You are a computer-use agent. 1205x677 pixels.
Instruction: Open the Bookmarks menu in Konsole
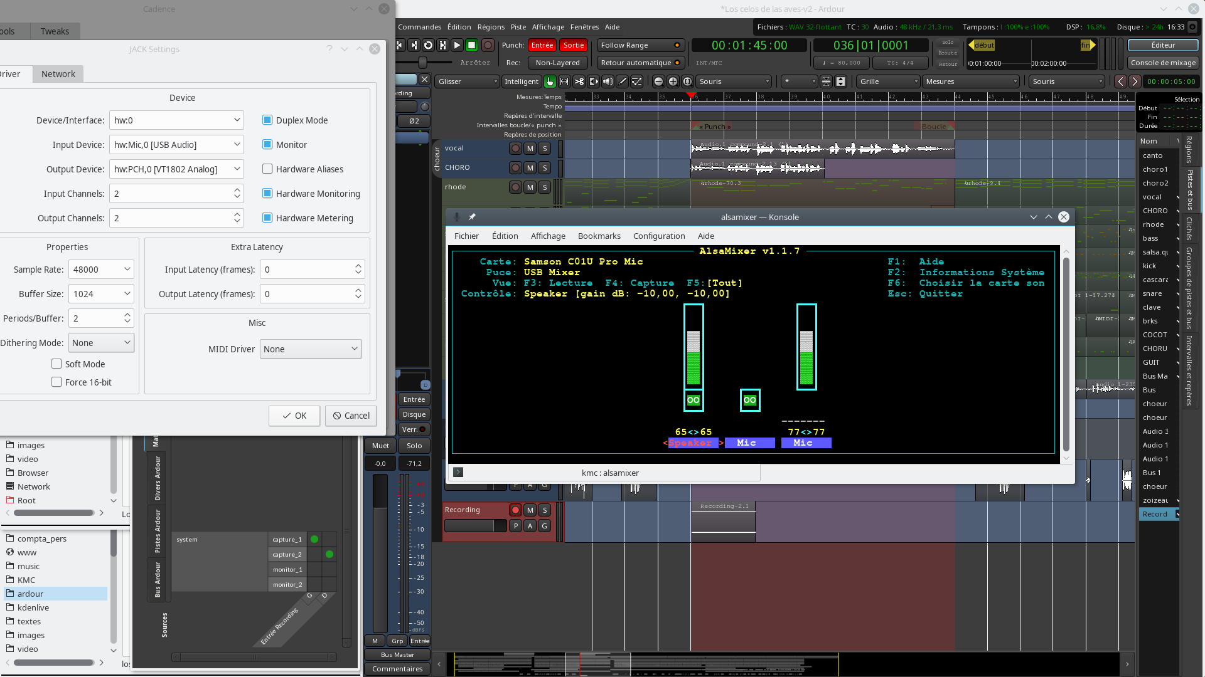click(599, 236)
